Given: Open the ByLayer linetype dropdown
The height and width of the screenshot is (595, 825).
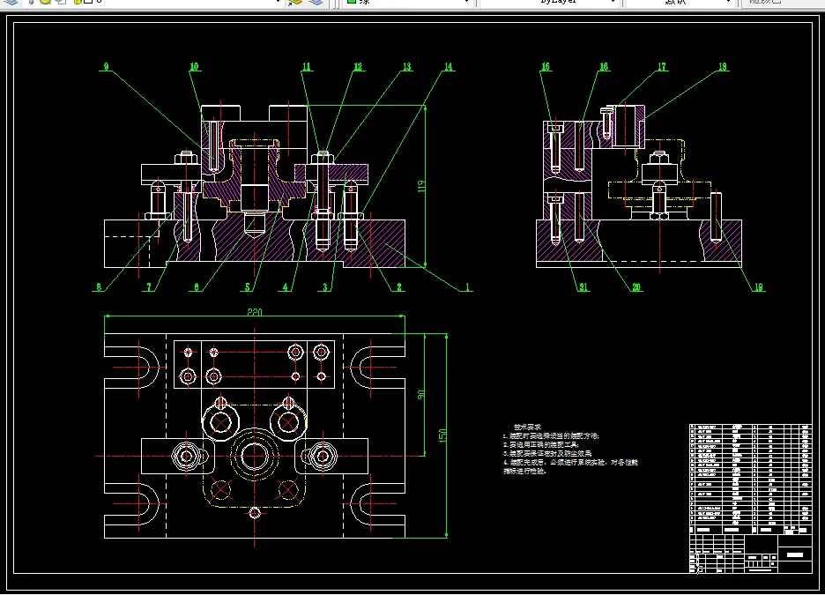Looking at the screenshot, I should tap(549, 2).
